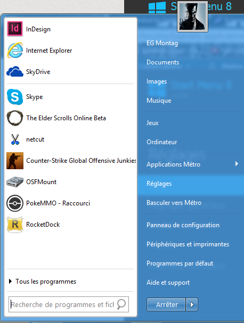The height and width of the screenshot is (323, 244).
Task: Click the Tous les programmes arrow
Action: [x=10, y=281]
